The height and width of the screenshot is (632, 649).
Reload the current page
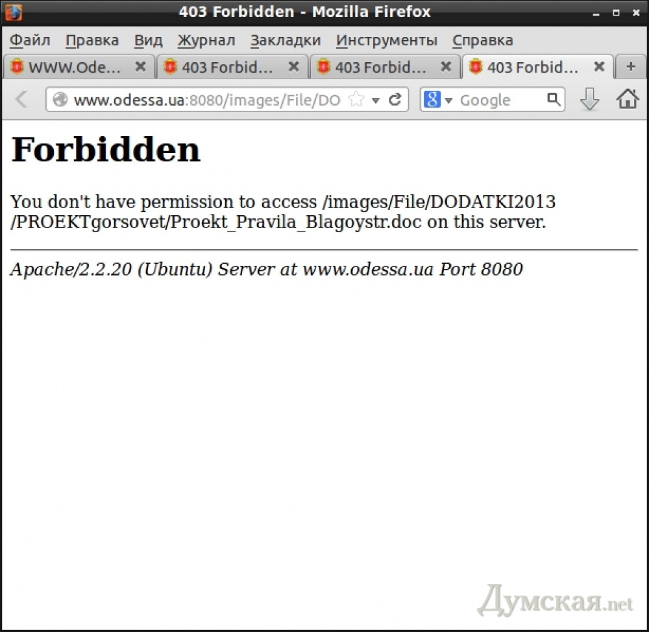395,100
